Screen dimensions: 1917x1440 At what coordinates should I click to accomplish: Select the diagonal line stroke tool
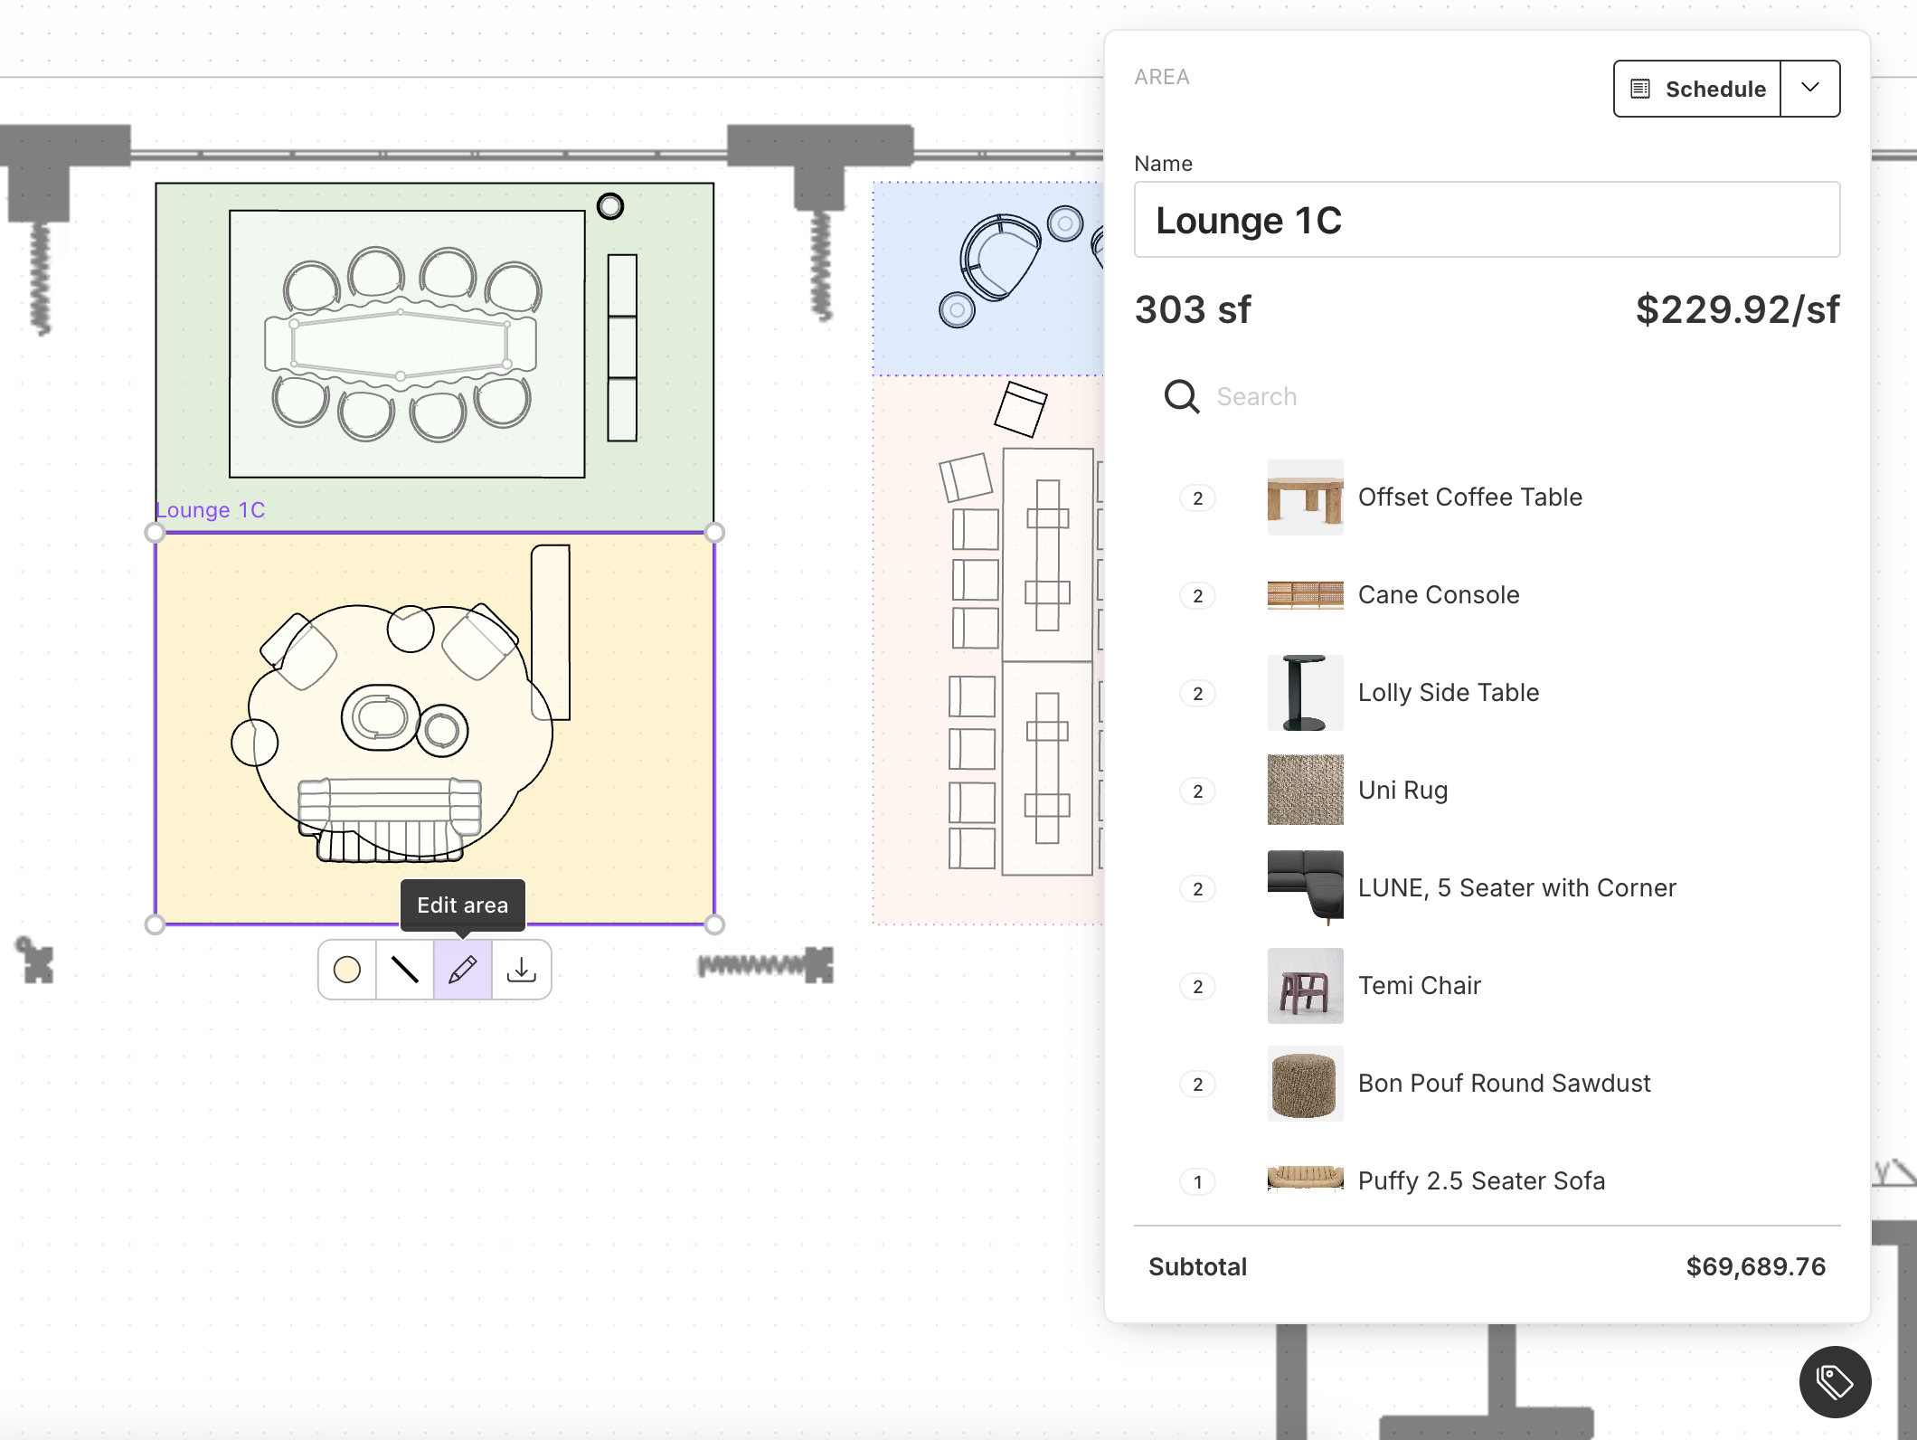click(404, 970)
